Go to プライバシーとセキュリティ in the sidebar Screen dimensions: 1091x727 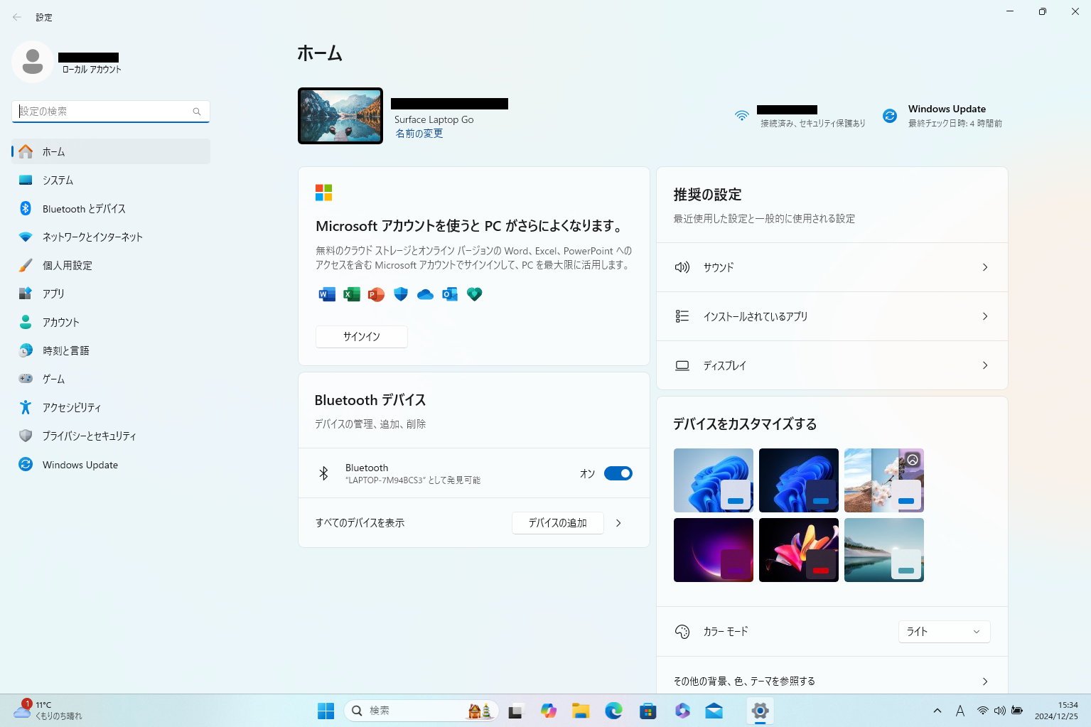(x=89, y=436)
